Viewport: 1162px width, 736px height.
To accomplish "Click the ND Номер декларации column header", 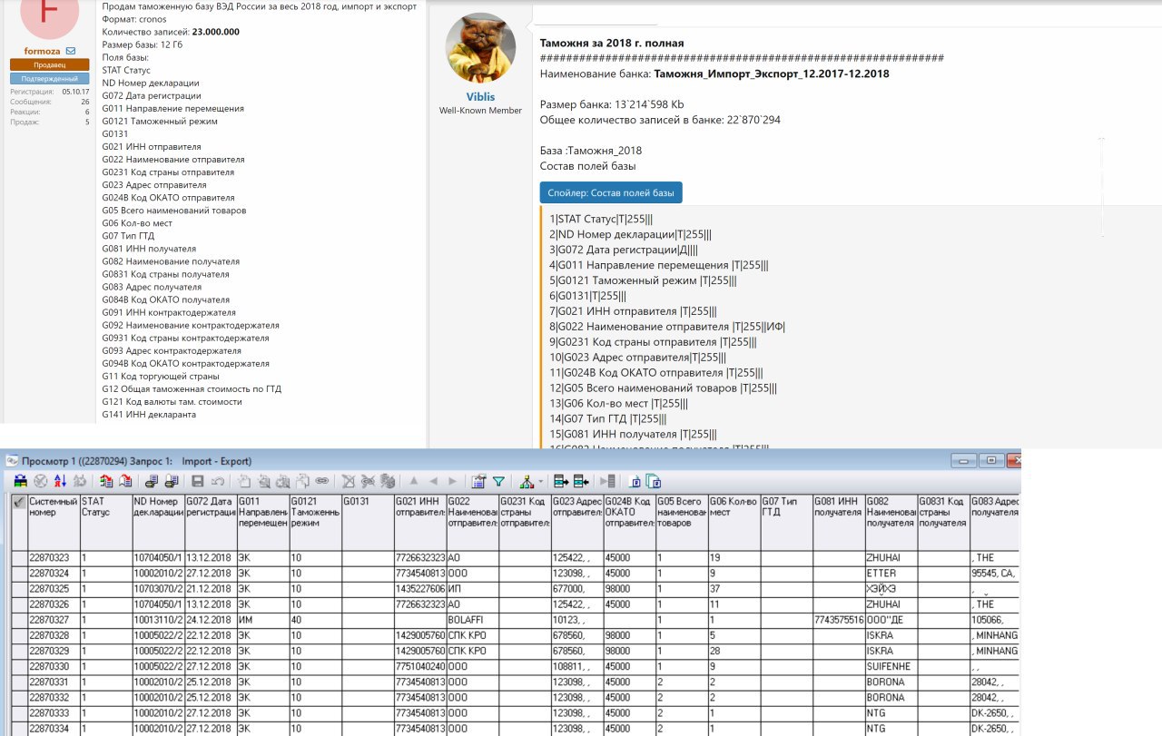I will point(158,522).
